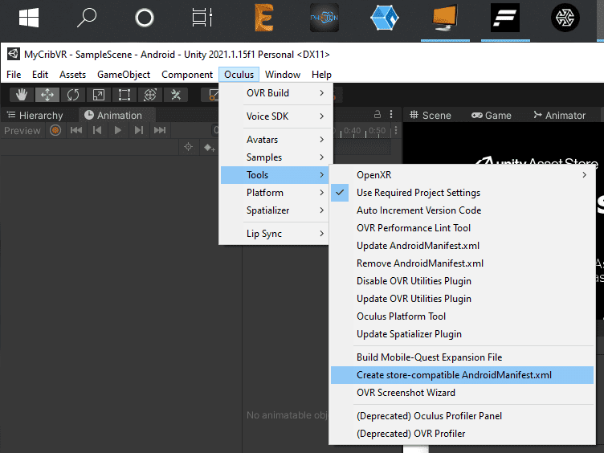Select the Move tool
The height and width of the screenshot is (453, 604).
point(47,95)
